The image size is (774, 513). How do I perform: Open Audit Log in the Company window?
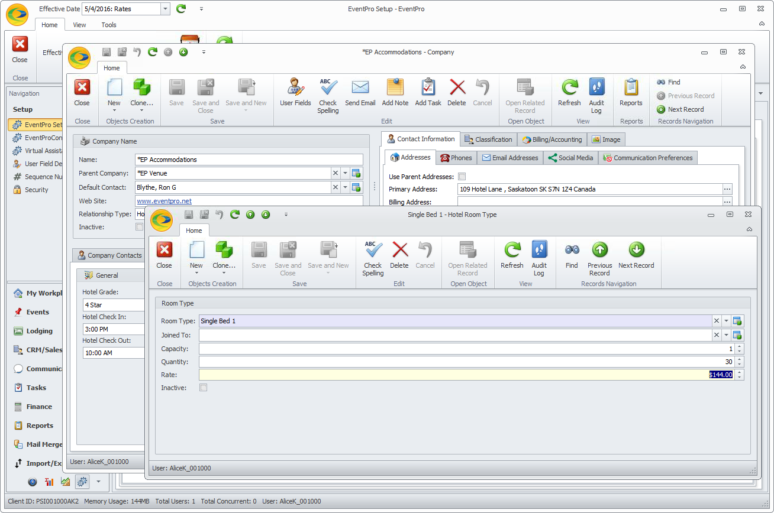point(596,96)
